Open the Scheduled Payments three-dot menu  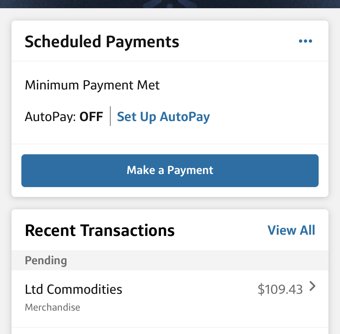click(305, 41)
